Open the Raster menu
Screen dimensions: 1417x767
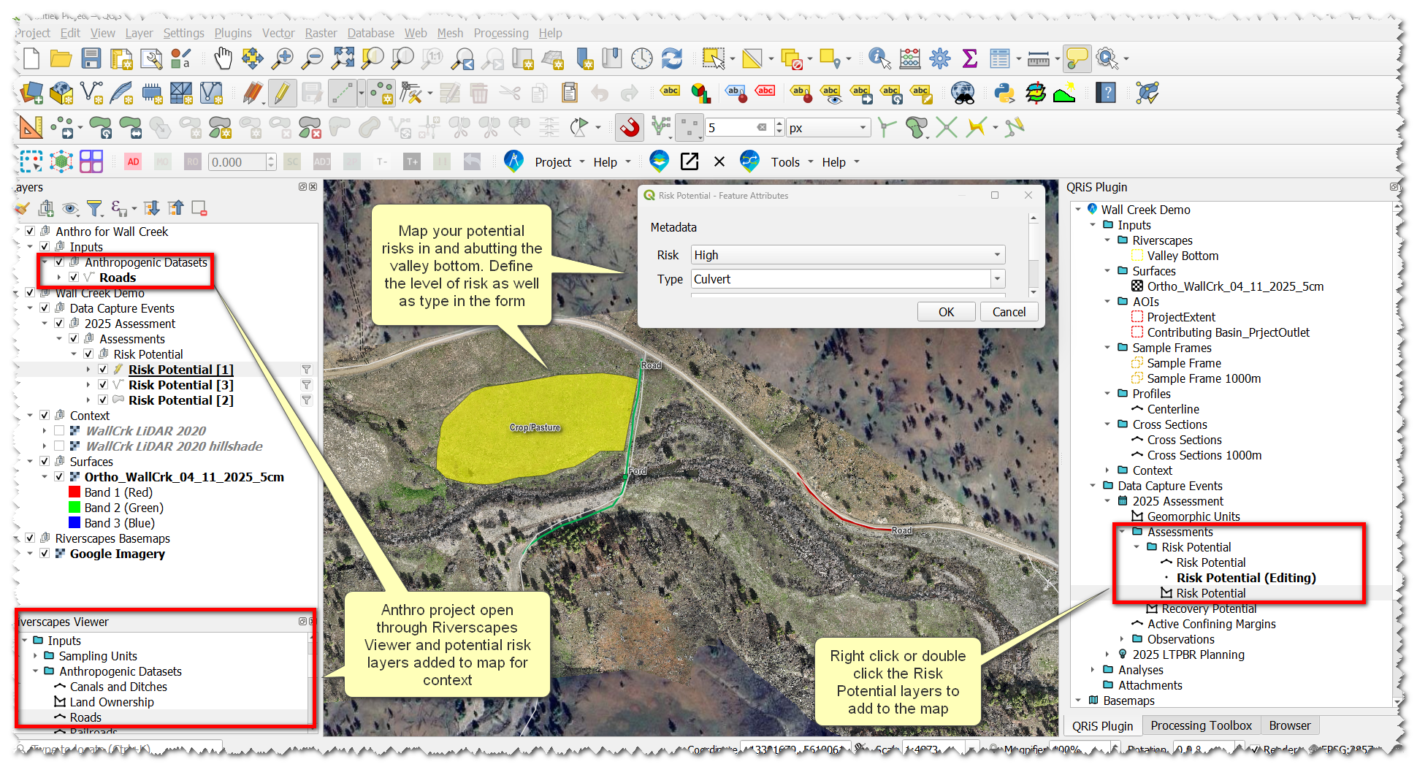pos(321,33)
